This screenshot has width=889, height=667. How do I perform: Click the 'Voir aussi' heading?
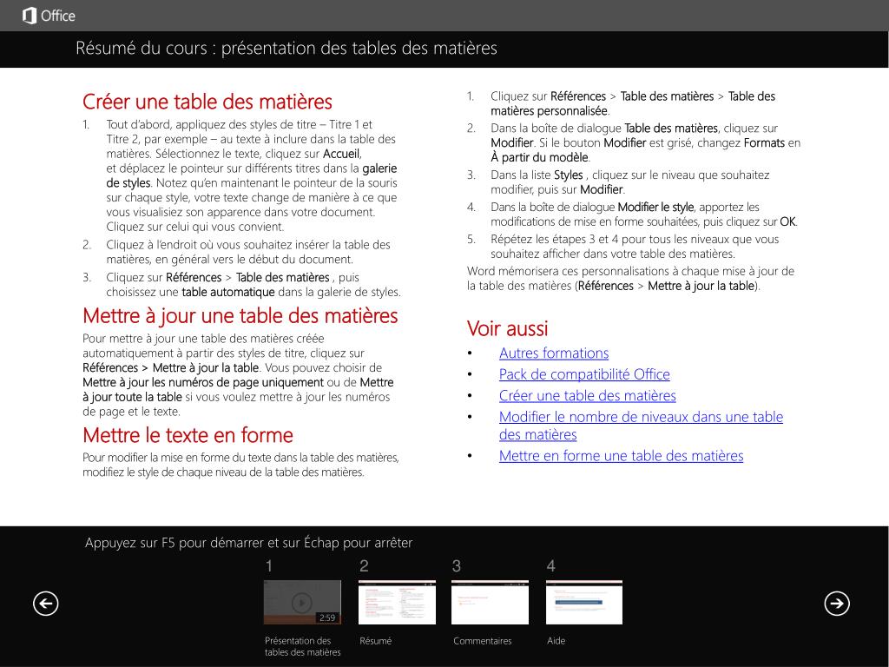click(507, 328)
